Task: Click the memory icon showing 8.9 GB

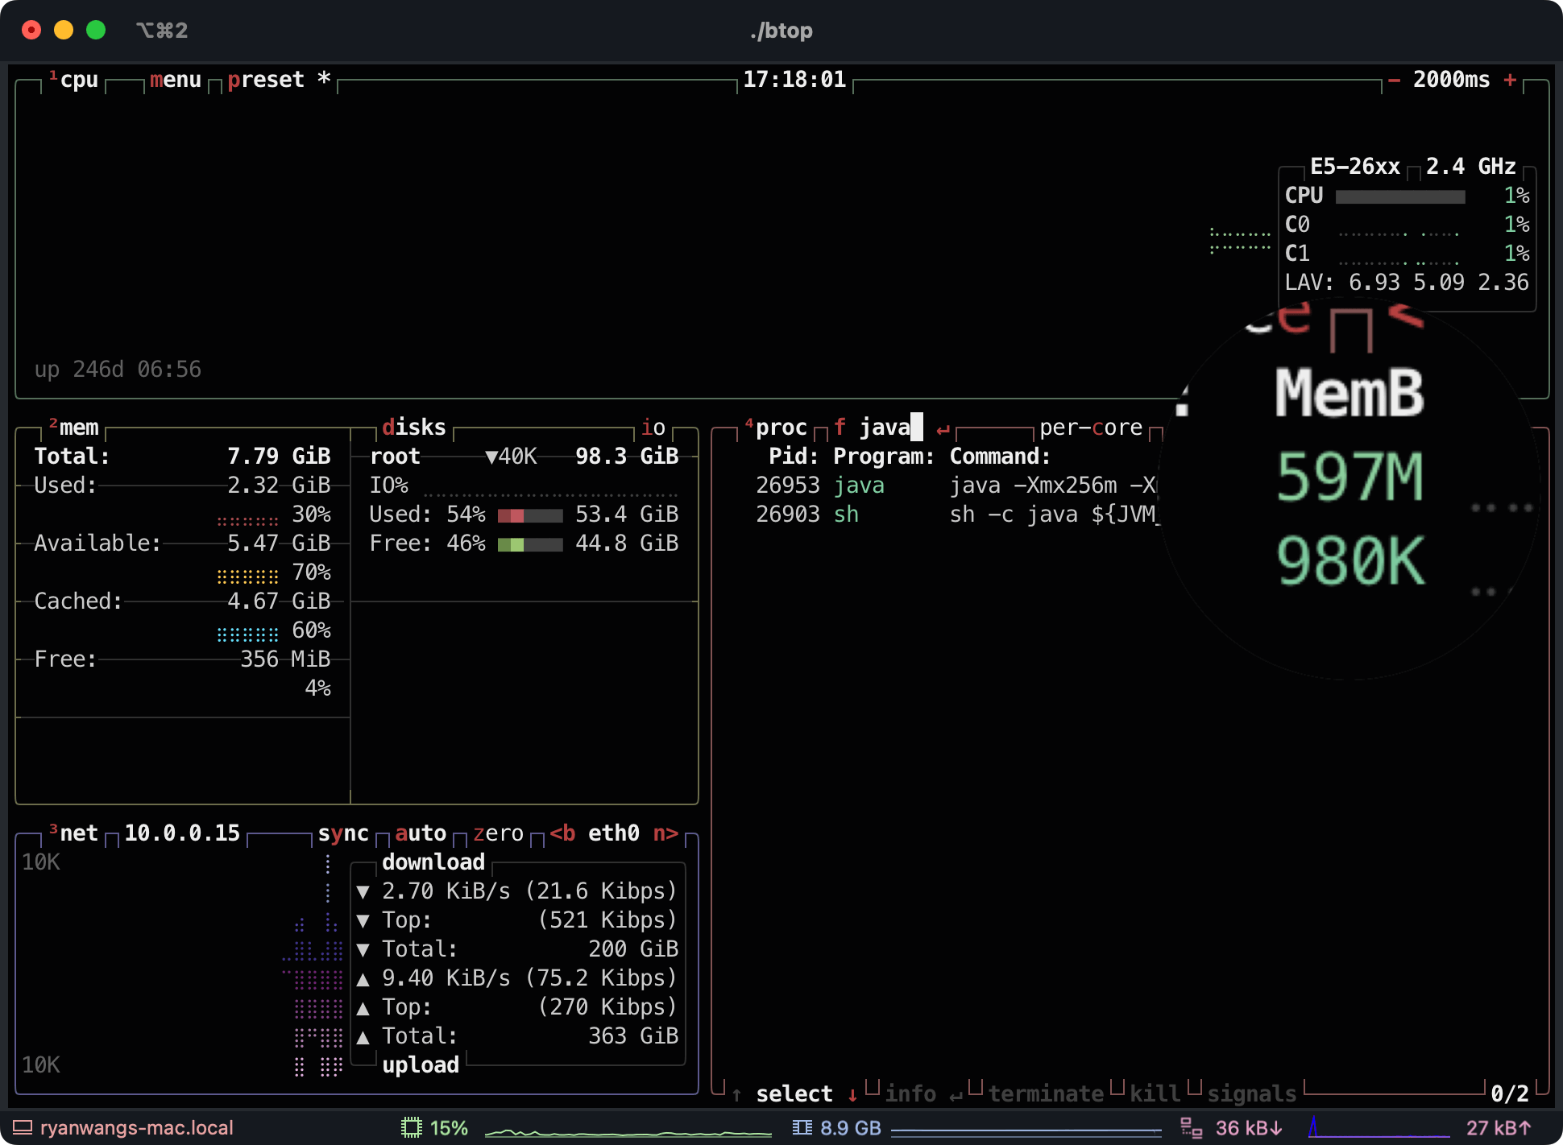Action: (x=802, y=1128)
